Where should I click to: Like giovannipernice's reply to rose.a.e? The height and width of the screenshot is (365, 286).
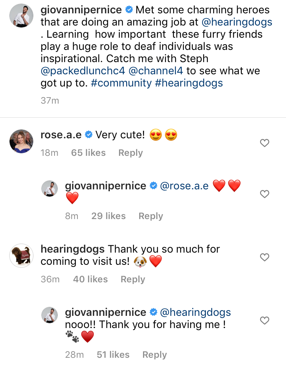264,194
